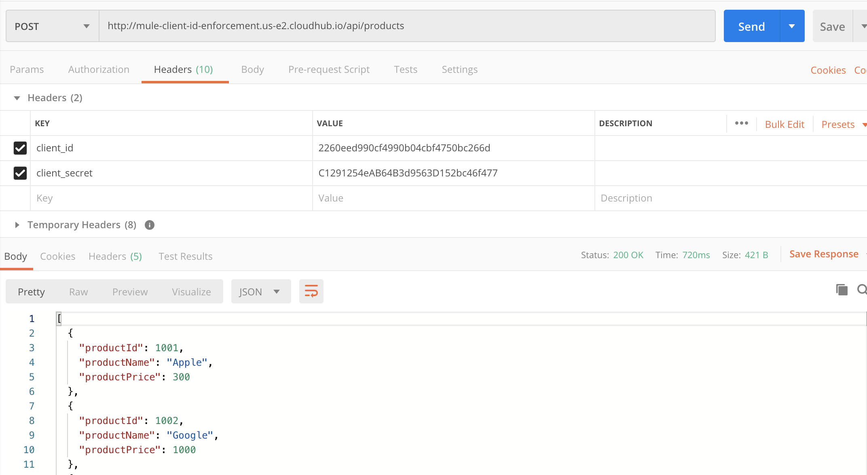Click the Bulk Edit link
Image resolution: width=867 pixels, height=475 pixels.
tap(784, 124)
